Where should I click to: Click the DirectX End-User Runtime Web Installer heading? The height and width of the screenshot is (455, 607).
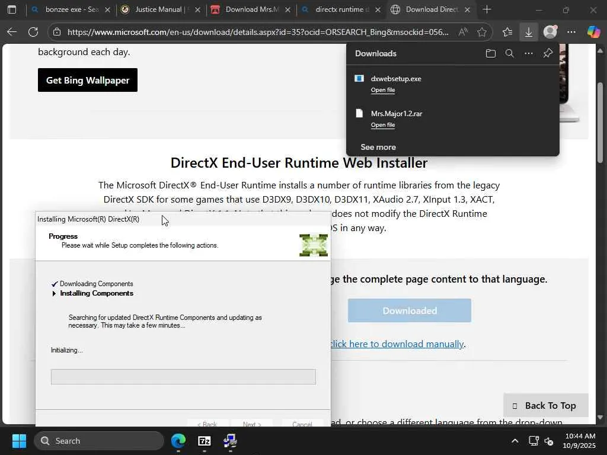click(299, 162)
